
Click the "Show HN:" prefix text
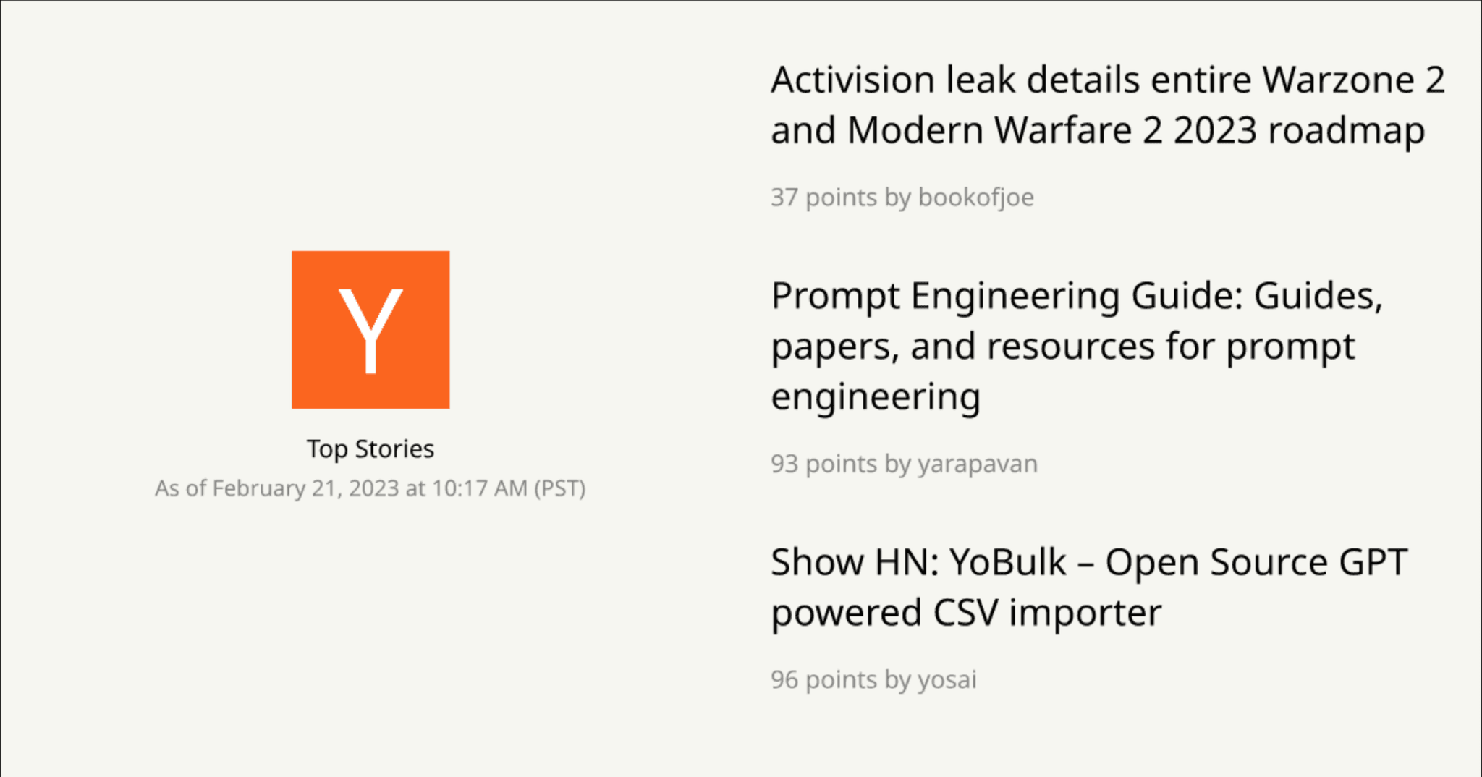pos(854,562)
